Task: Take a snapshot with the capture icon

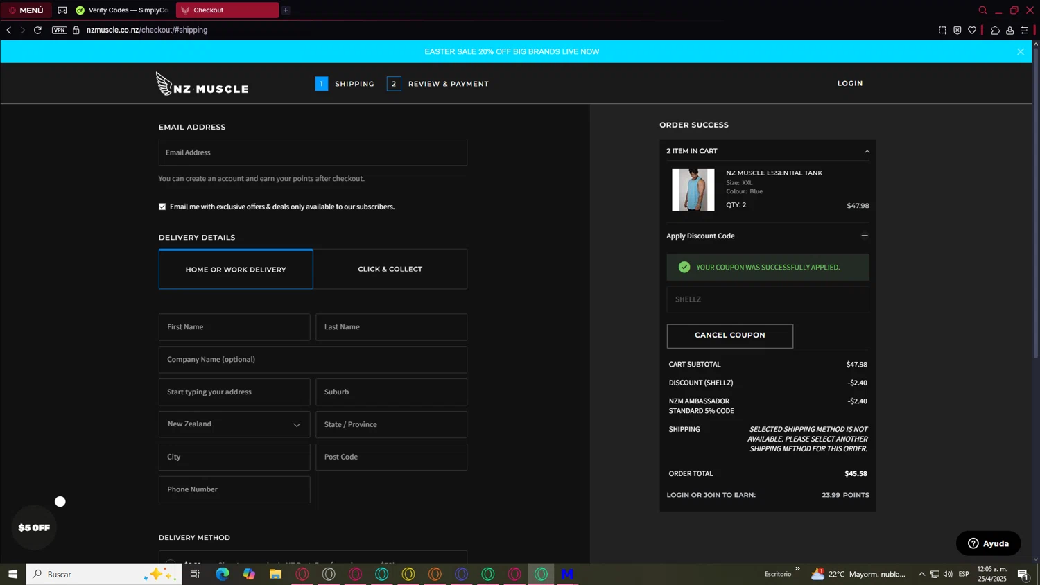Action: (942, 30)
